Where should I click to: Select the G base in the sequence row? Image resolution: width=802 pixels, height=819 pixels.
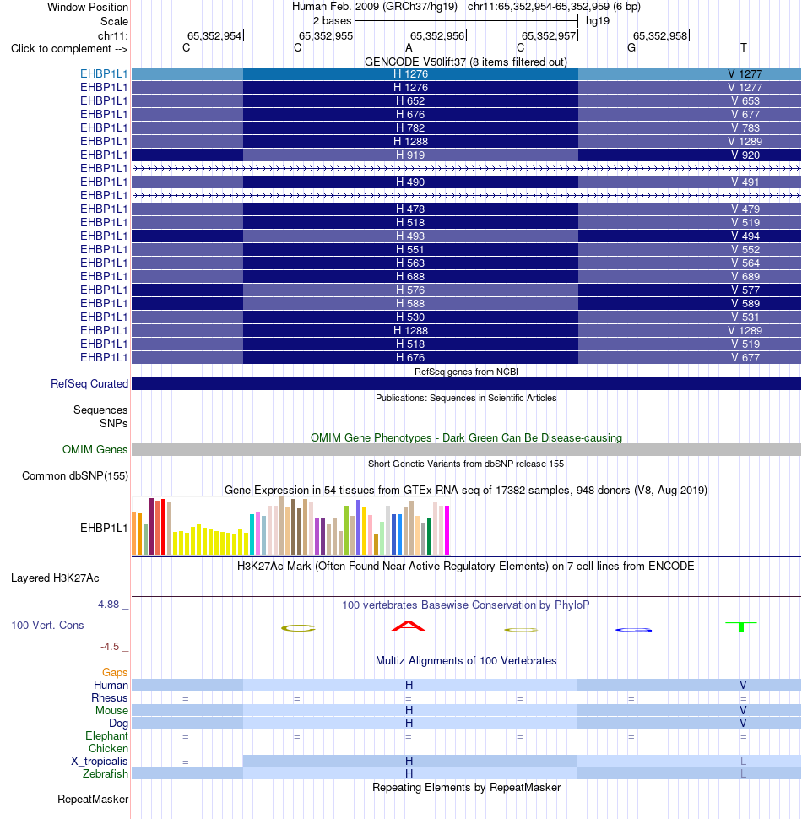[631, 48]
